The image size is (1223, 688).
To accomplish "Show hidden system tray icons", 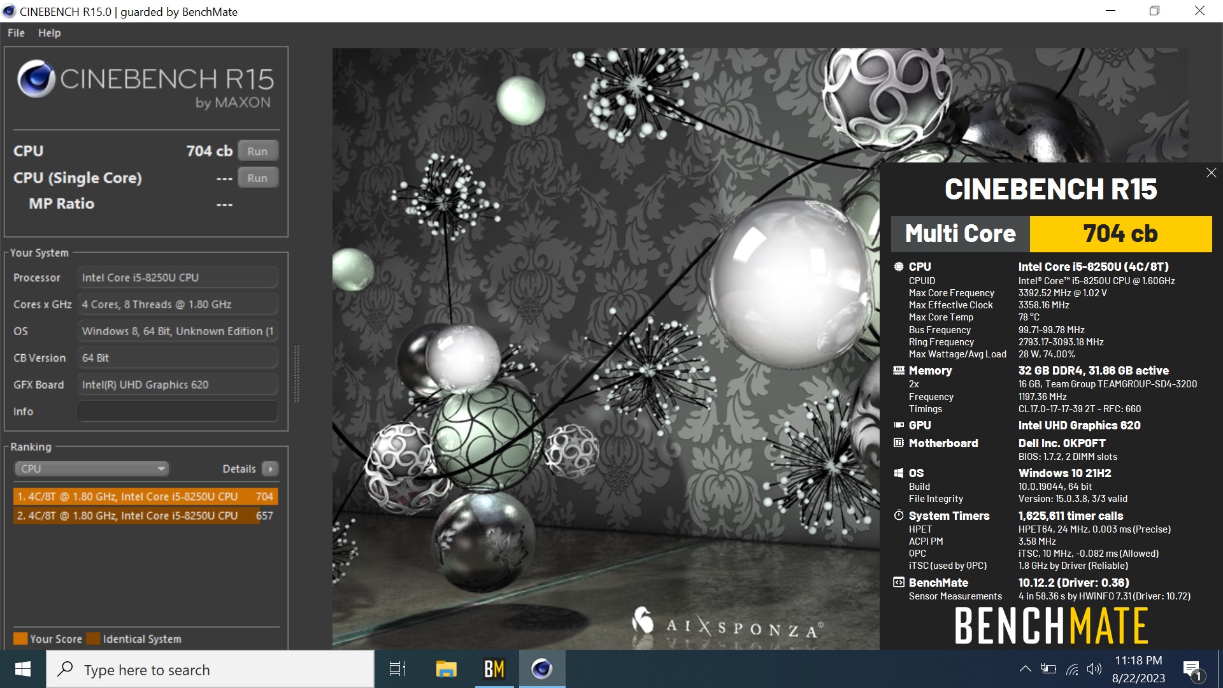I will 1025,669.
